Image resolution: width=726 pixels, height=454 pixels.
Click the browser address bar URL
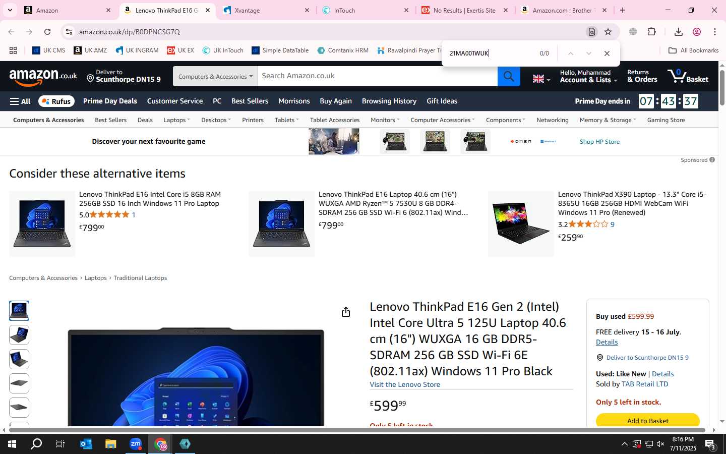pyautogui.click(x=129, y=32)
